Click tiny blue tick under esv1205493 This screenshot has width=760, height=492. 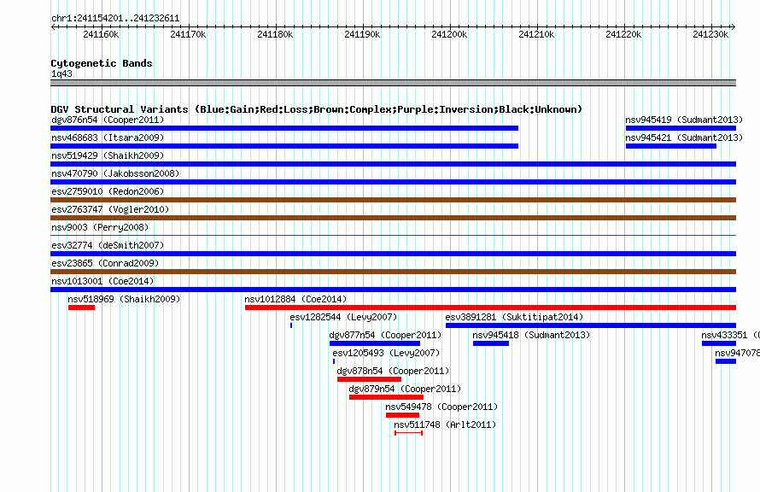point(334,361)
